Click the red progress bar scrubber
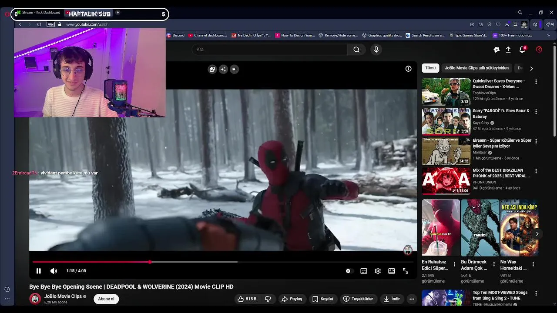557x313 pixels. click(x=150, y=262)
